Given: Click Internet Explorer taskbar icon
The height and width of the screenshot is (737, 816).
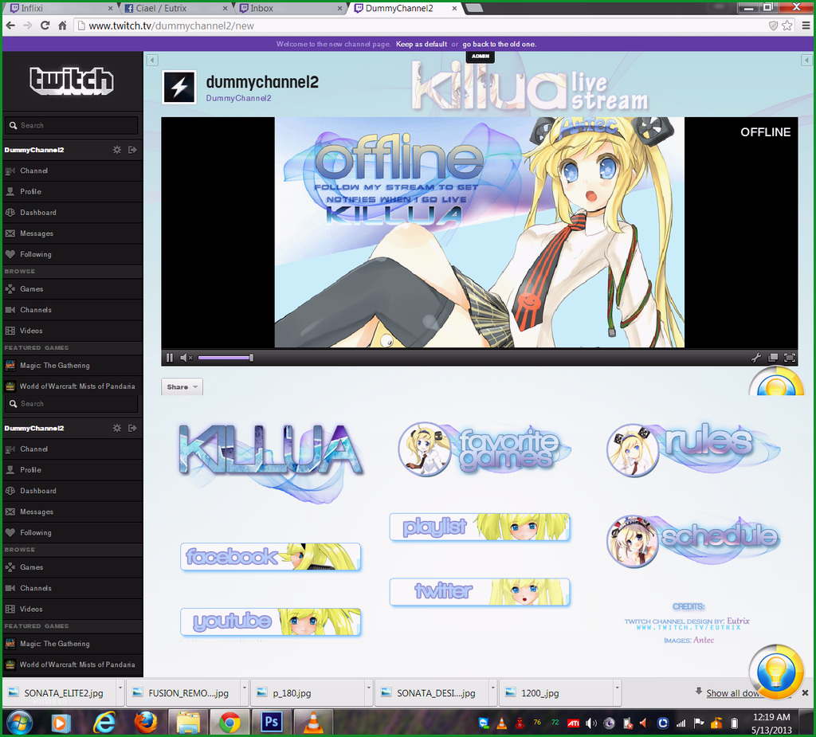Looking at the screenshot, I should 104,723.
